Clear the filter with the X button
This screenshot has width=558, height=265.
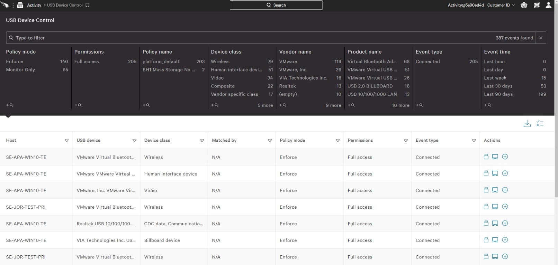coord(541,38)
